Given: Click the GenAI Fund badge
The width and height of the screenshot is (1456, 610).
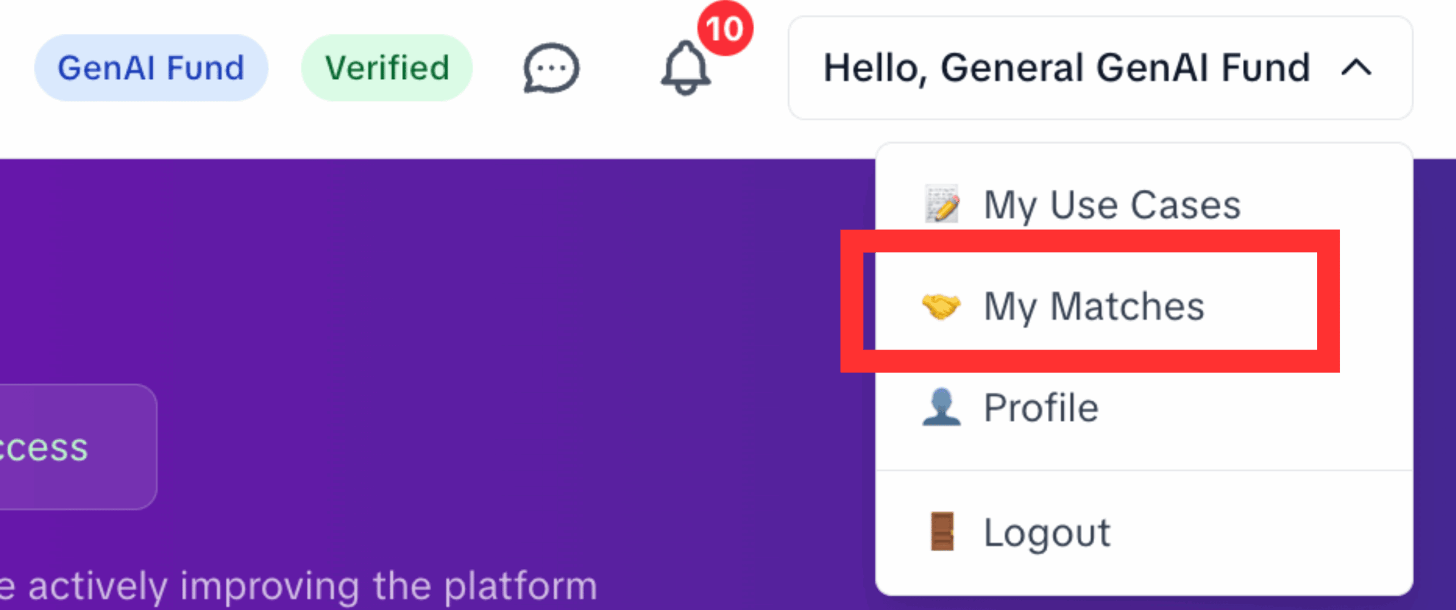Looking at the screenshot, I should [151, 68].
